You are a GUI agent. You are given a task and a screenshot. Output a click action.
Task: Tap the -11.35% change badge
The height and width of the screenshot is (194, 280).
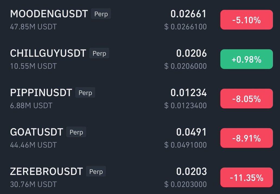(246, 177)
